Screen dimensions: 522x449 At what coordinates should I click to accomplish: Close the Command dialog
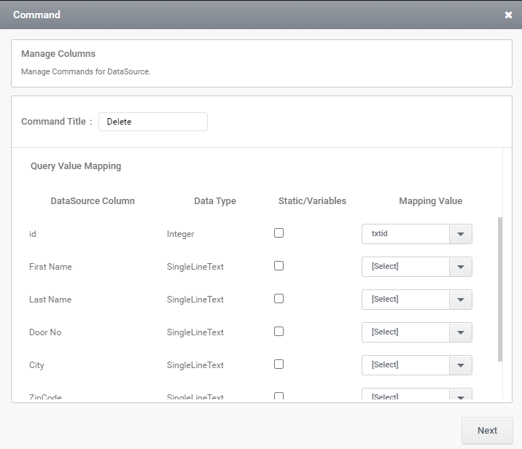point(508,15)
